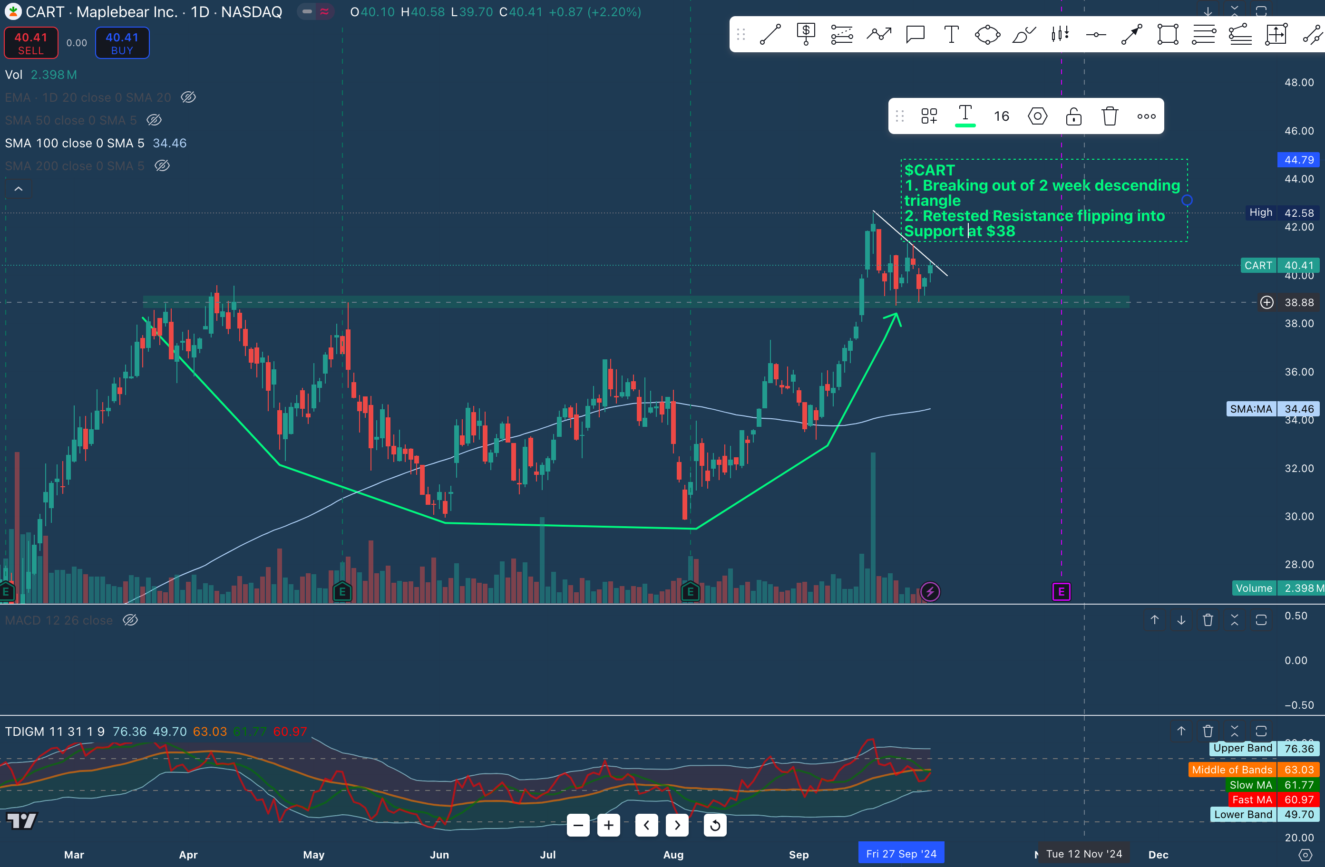
Task: Select the Fib retracement tool
Action: pyautogui.click(x=842, y=35)
